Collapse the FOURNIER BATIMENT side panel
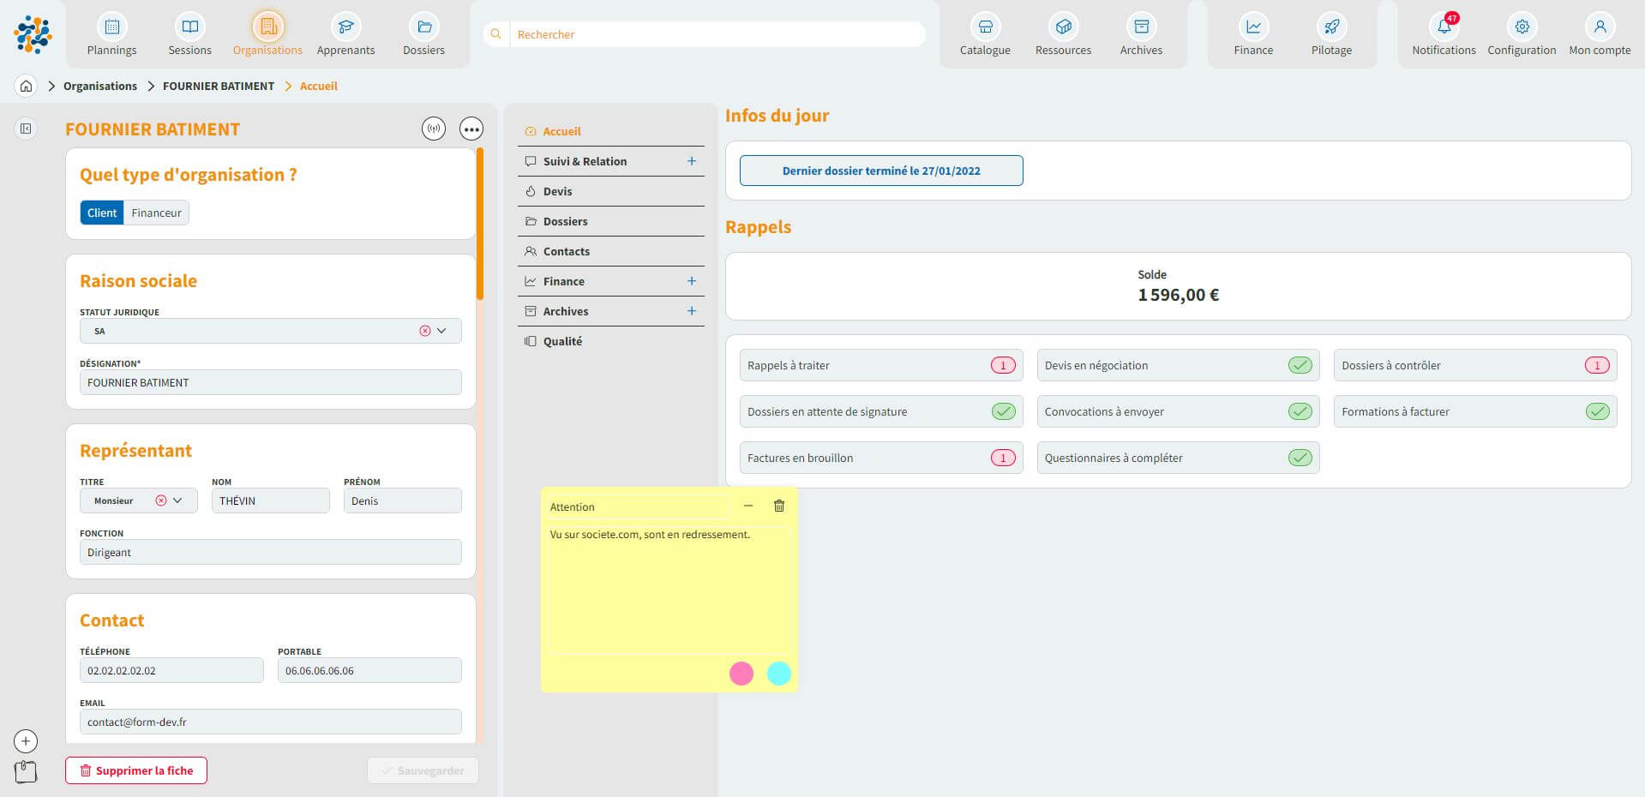The width and height of the screenshot is (1645, 797). pos(26,128)
